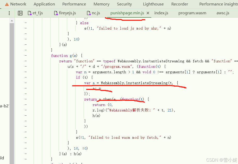Click the et_f.js file icon

point(29,13)
